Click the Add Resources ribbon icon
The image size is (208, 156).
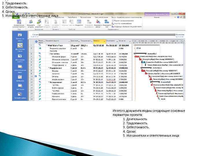click(x=55, y=22)
